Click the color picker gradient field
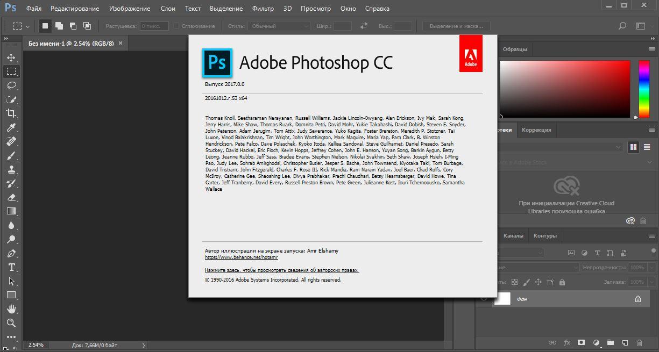Viewport: 659px width, 352px height. tap(565, 89)
